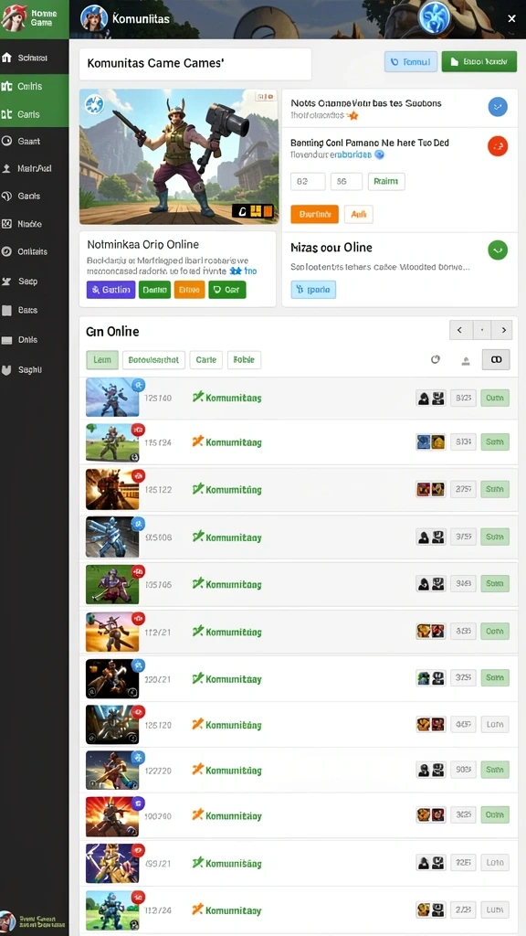The width and height of the screenshot is (526, 936).
Task: Click the Notminkaa Orip Online title
Action: [x=143, y=245]
